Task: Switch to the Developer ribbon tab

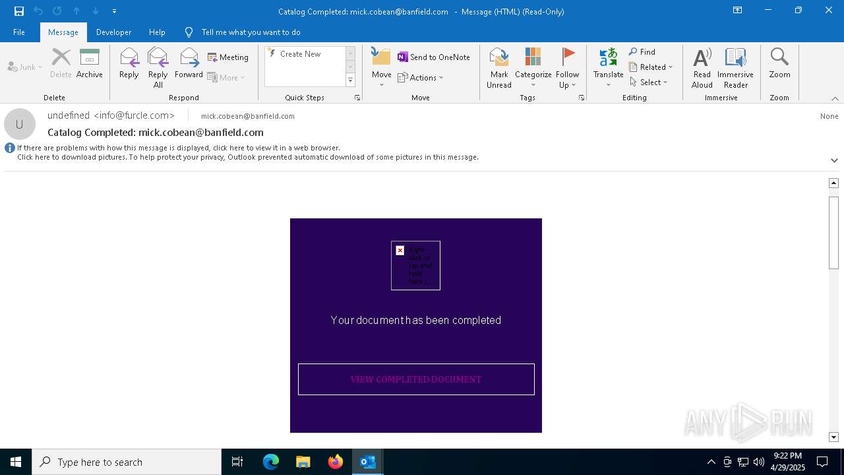Action: click(x=113, y=32)
